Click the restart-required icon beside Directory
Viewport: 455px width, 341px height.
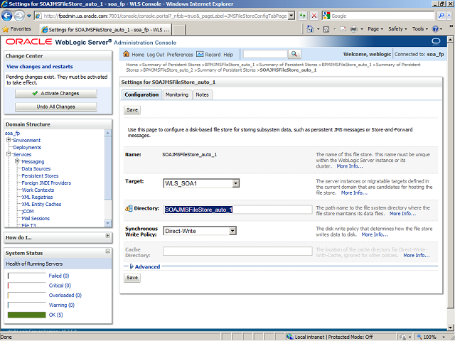(129, 209)
